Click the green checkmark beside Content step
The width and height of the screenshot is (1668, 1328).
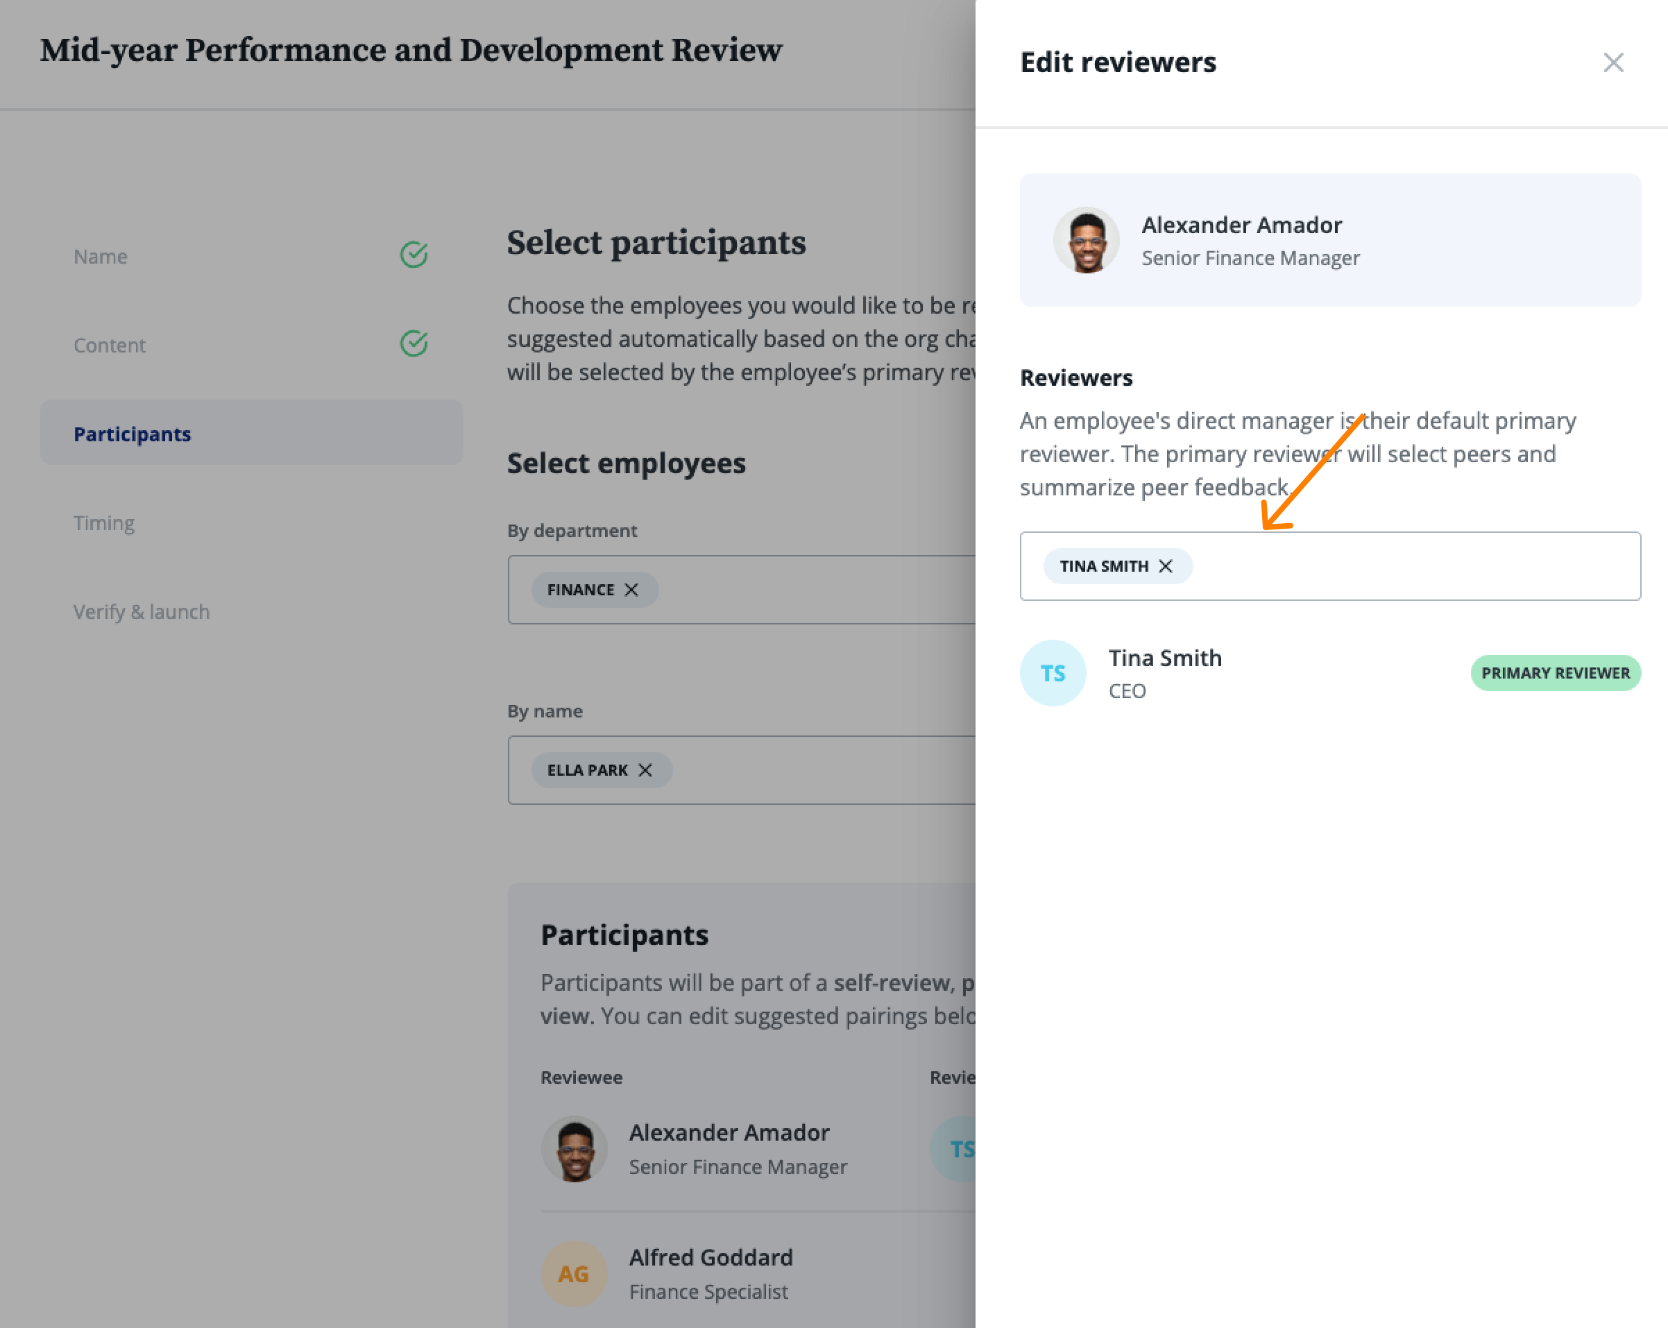(x=414, y=344)
